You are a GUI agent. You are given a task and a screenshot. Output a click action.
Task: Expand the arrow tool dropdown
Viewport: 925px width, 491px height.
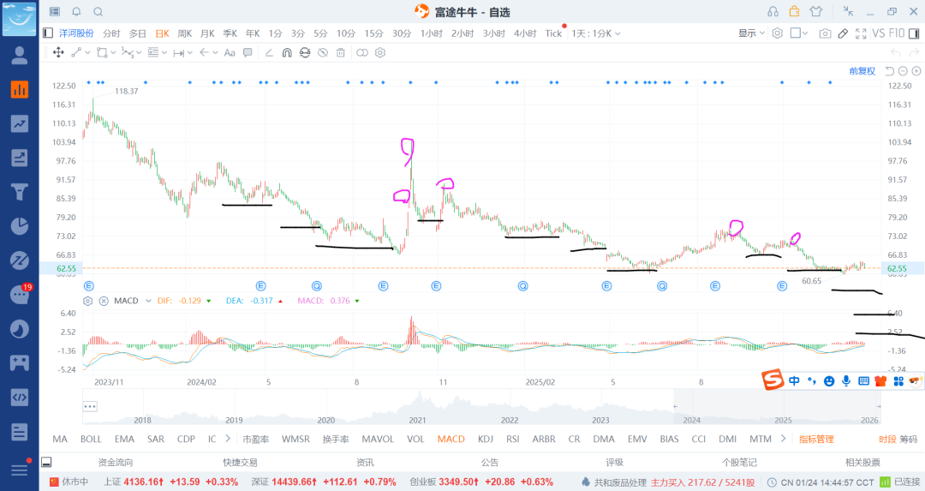(215, 52)
